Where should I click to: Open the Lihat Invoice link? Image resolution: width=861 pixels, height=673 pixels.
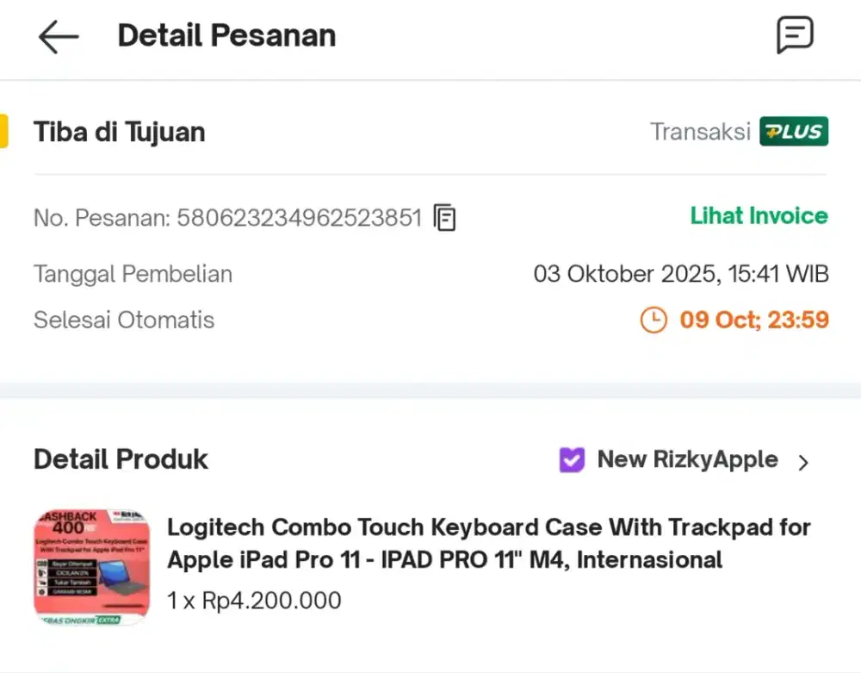[x=759, y=215]
